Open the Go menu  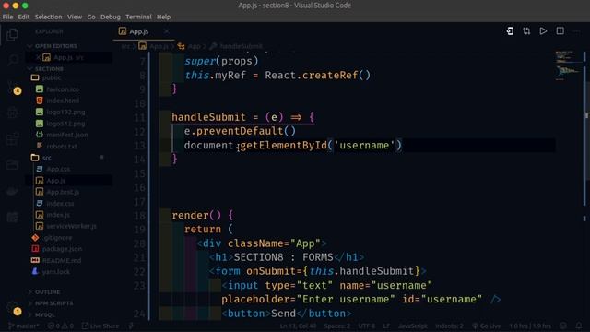[91, 17]
